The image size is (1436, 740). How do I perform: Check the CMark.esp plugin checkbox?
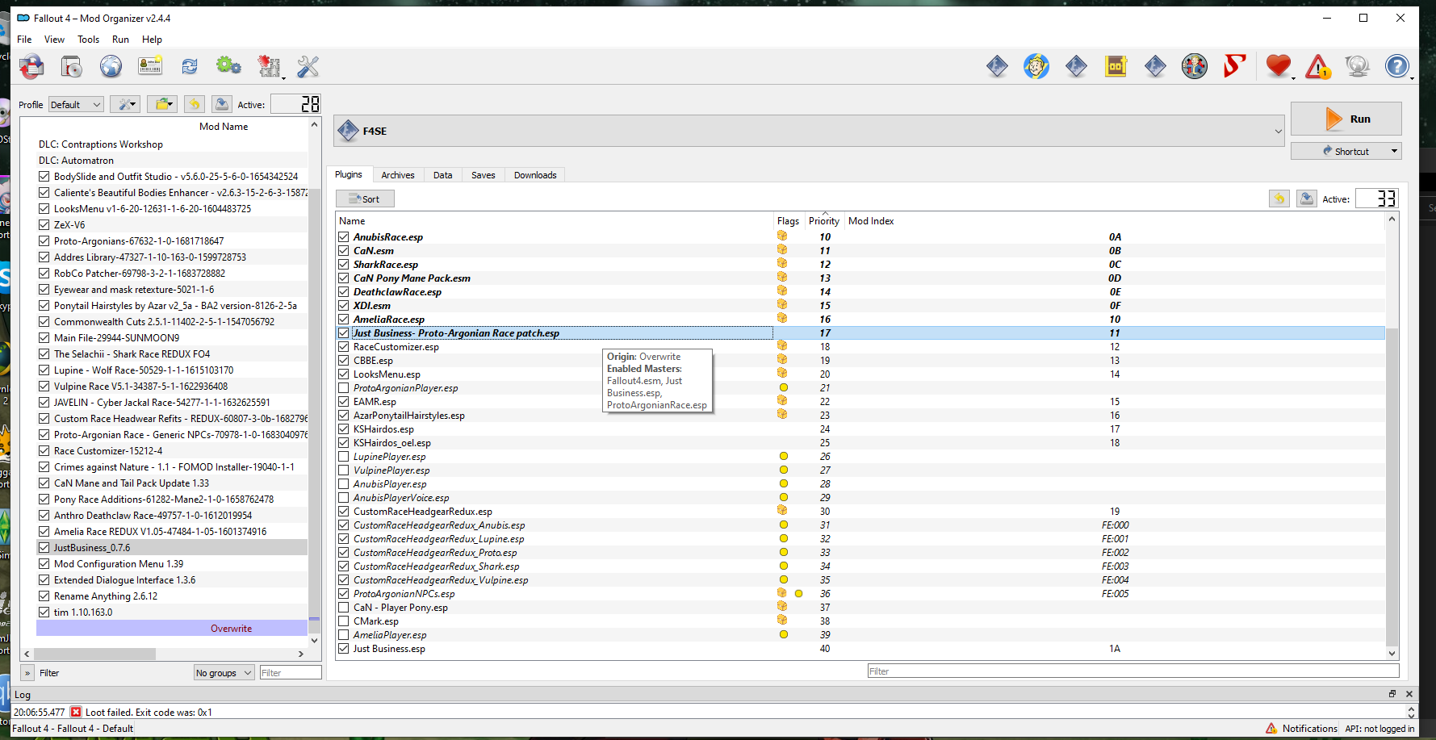(344, 621)
